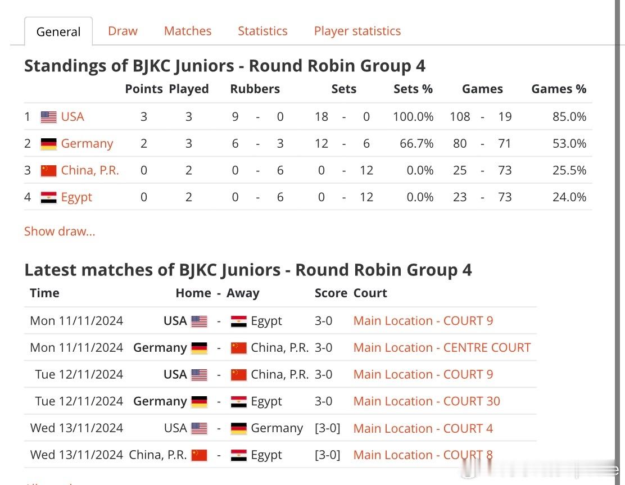The width and height of the screenshot is (625, 485).
Task: Open the Statistics tab
Action: click(x=262, y=31)
